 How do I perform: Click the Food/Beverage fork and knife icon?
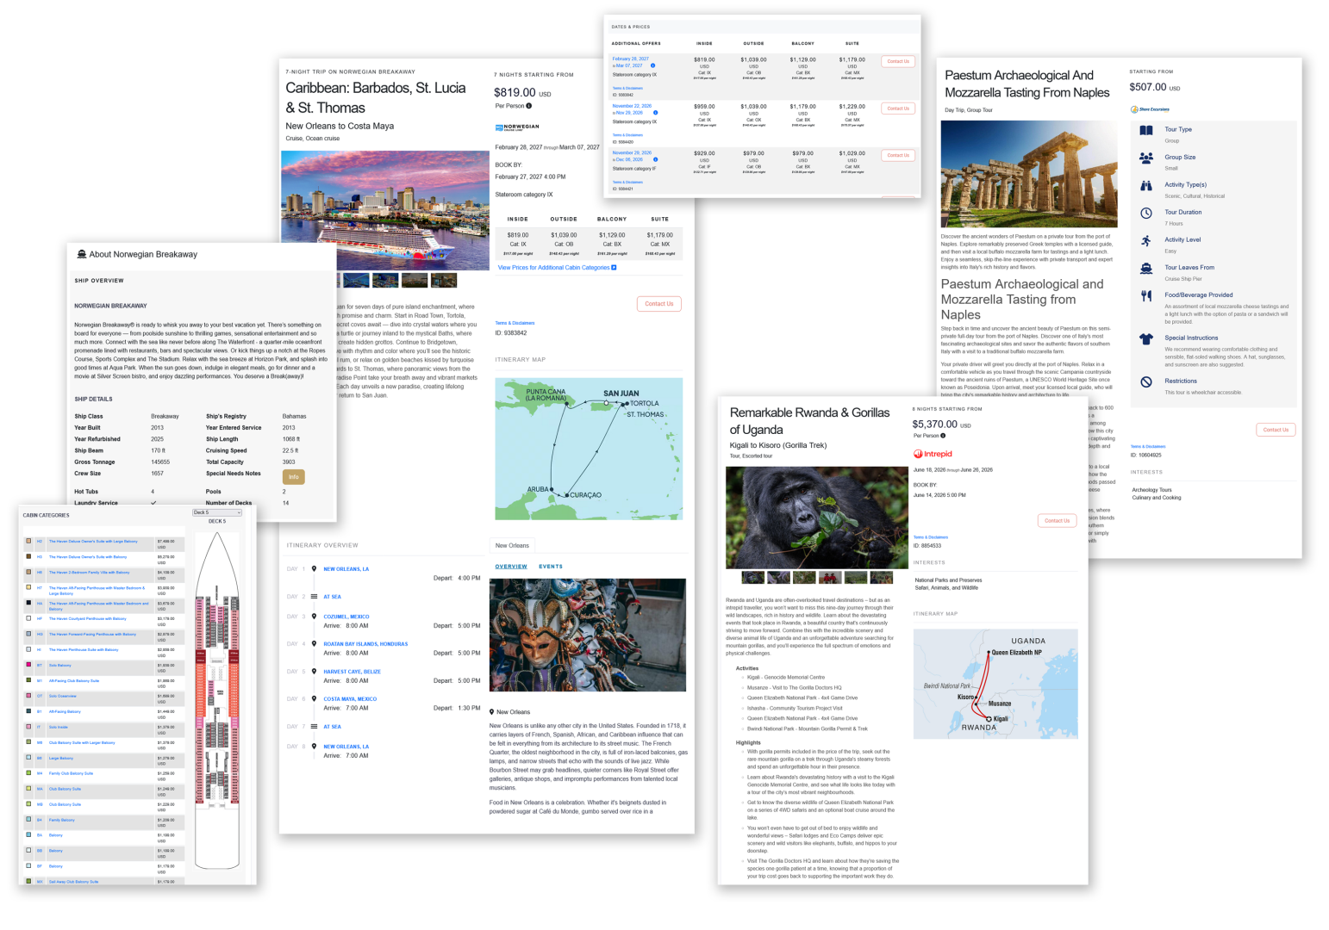[1146, 295]
